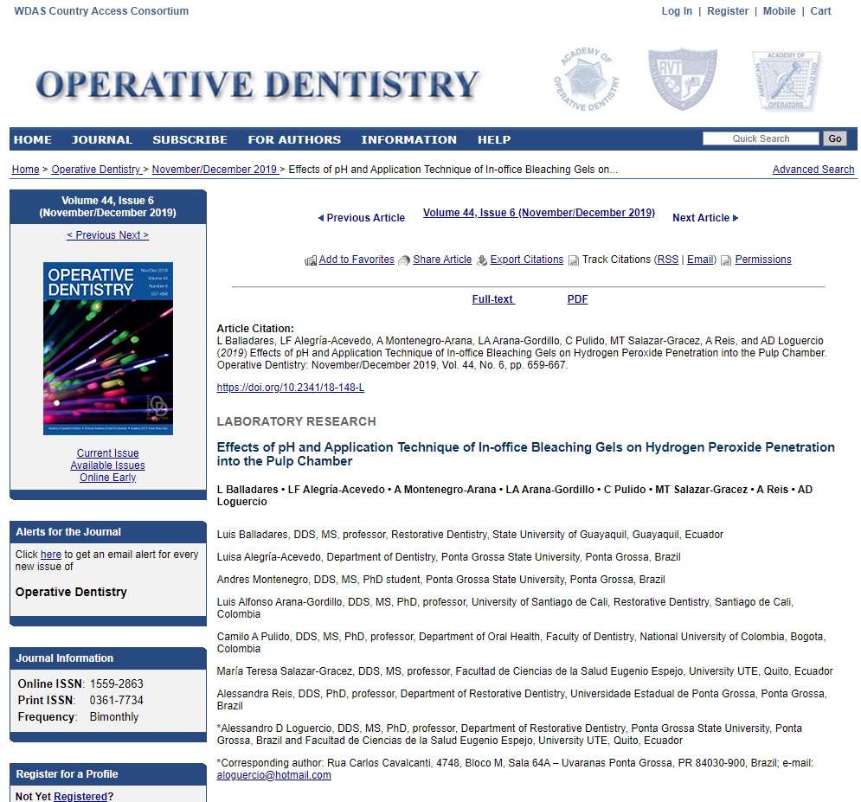Viewport: 861px width, 802px height.
Task: Type in the Quick Search field
Action: click(x=760, y=138)
